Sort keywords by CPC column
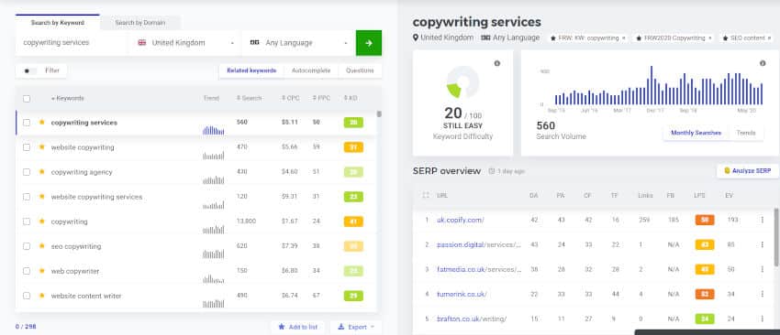 pos(291,98)
